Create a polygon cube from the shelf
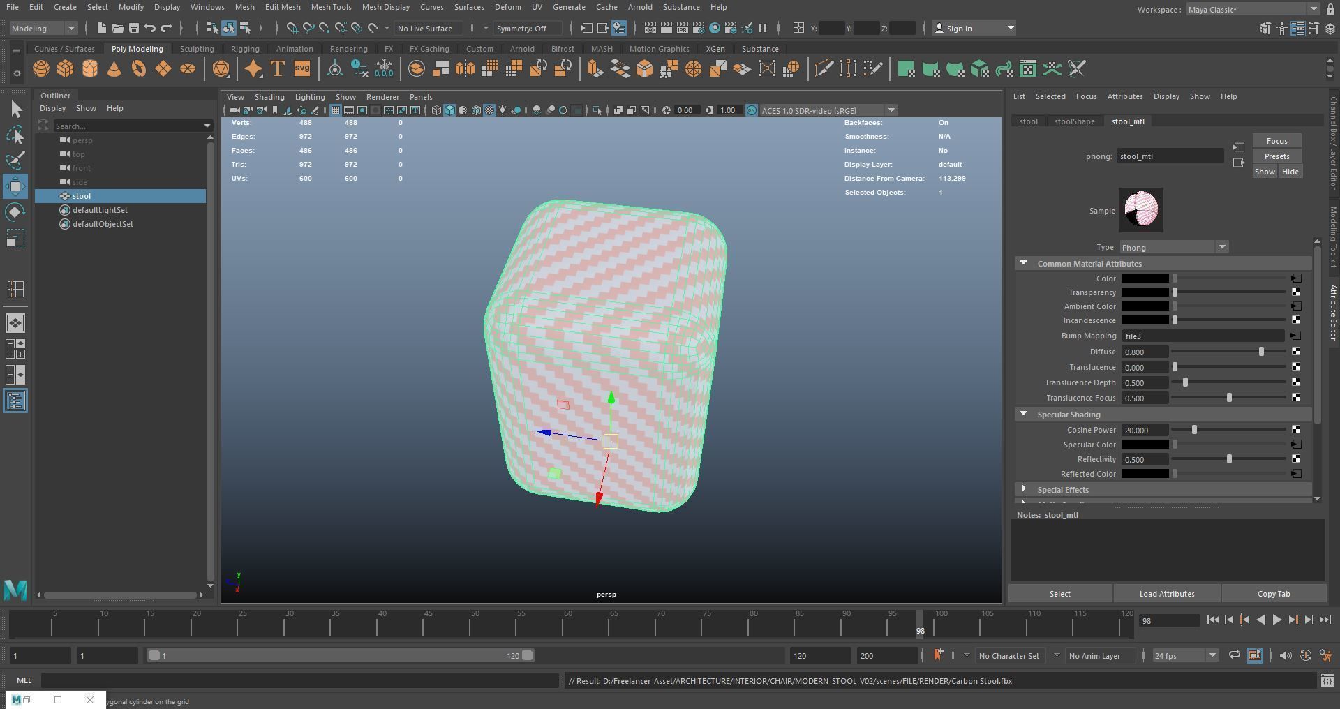Screen dimensions: 1340x709 point(66,68)
